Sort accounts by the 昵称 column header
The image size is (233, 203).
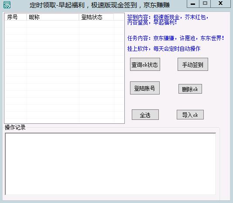pyautogui.click(x=53, y=17)
